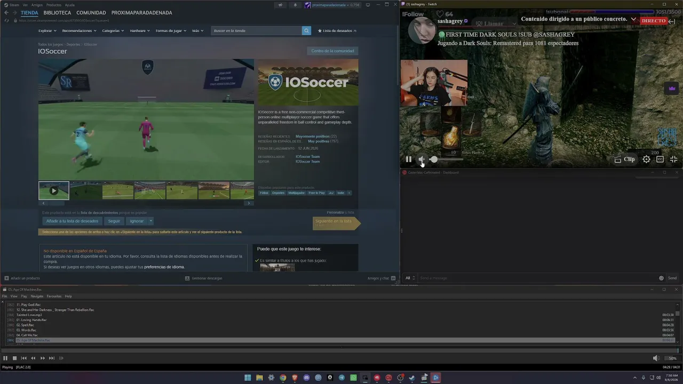The image size is (683, 384).
Task: Click the purple crown subscribe icon
Action: pos(672,88)
